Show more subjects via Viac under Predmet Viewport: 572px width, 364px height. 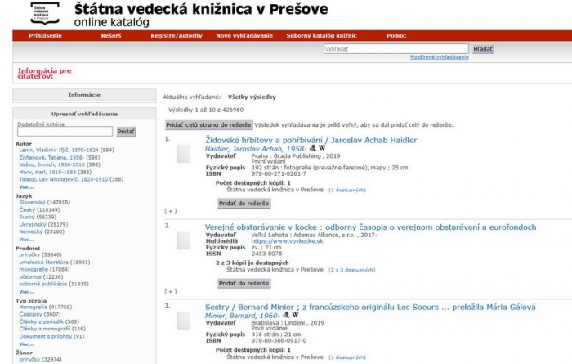click(x=26, y=292)
